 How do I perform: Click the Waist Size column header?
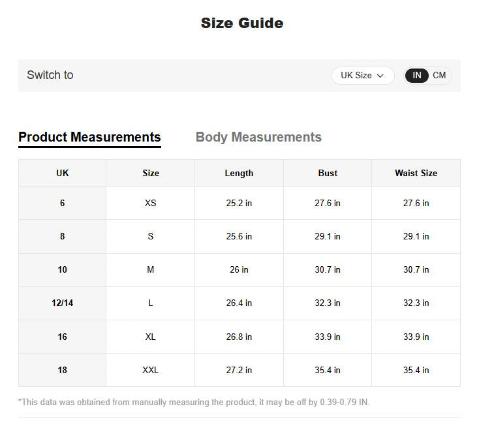click(416, 173)
